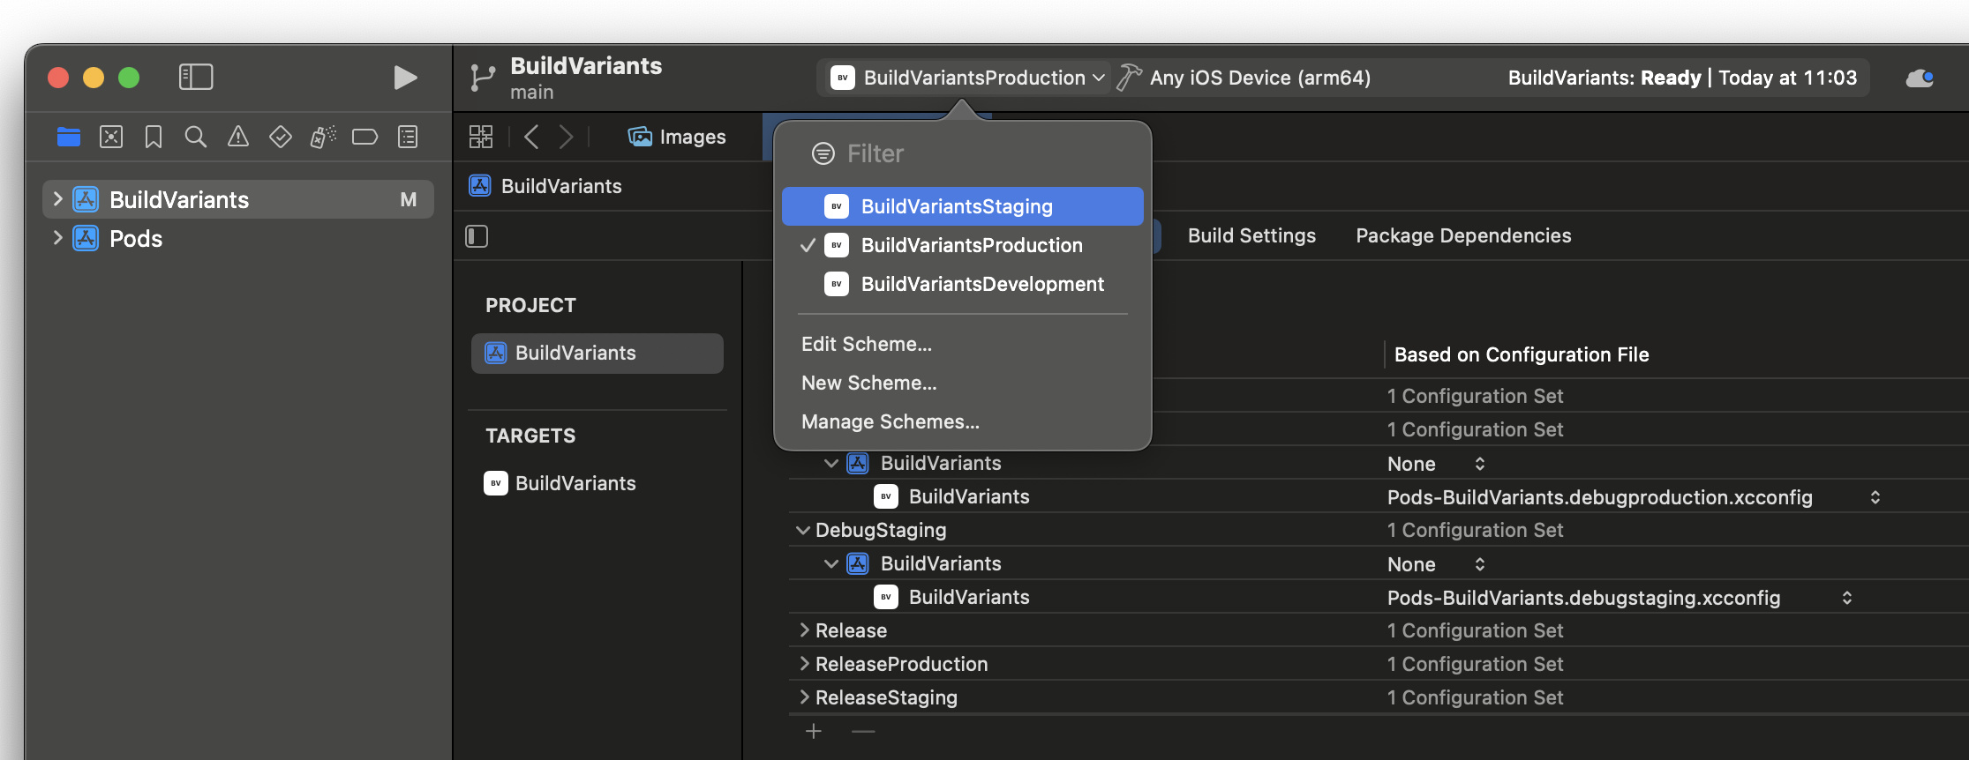Screen dimensions: 1969x760
Task: Open the Breakpoint navigator icon
Action: pos(364,137)
